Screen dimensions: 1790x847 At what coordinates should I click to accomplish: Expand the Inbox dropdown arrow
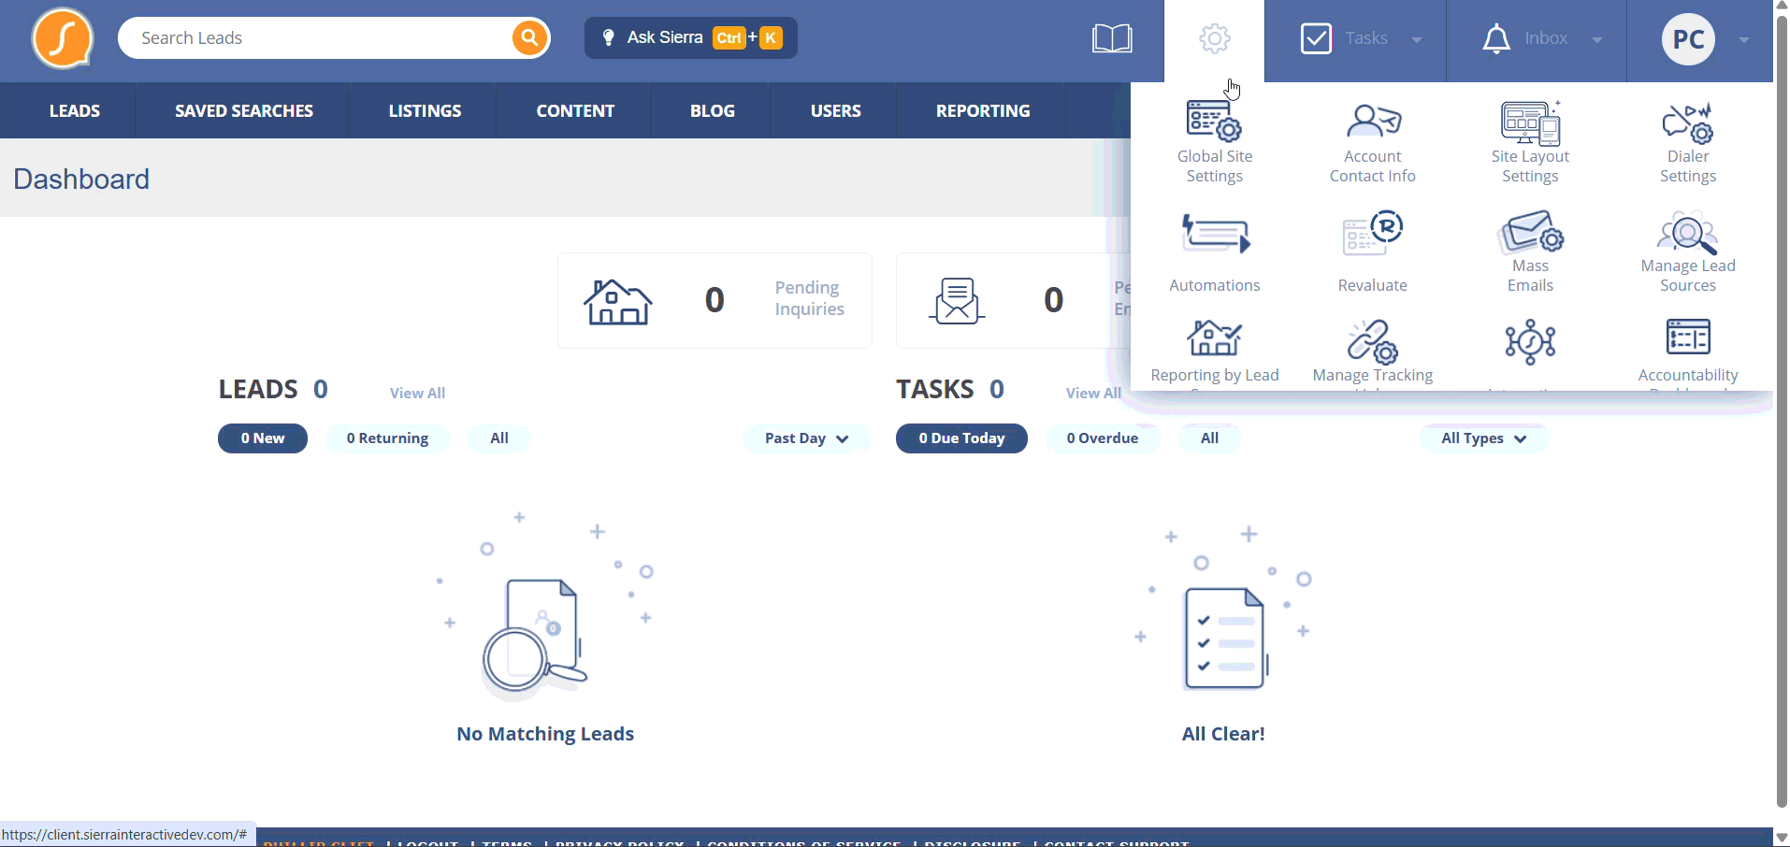[1597, 39]
